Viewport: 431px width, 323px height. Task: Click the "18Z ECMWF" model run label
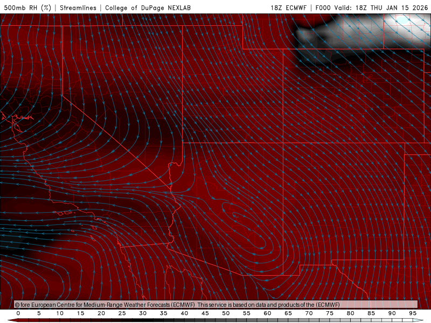coord(288,8)
